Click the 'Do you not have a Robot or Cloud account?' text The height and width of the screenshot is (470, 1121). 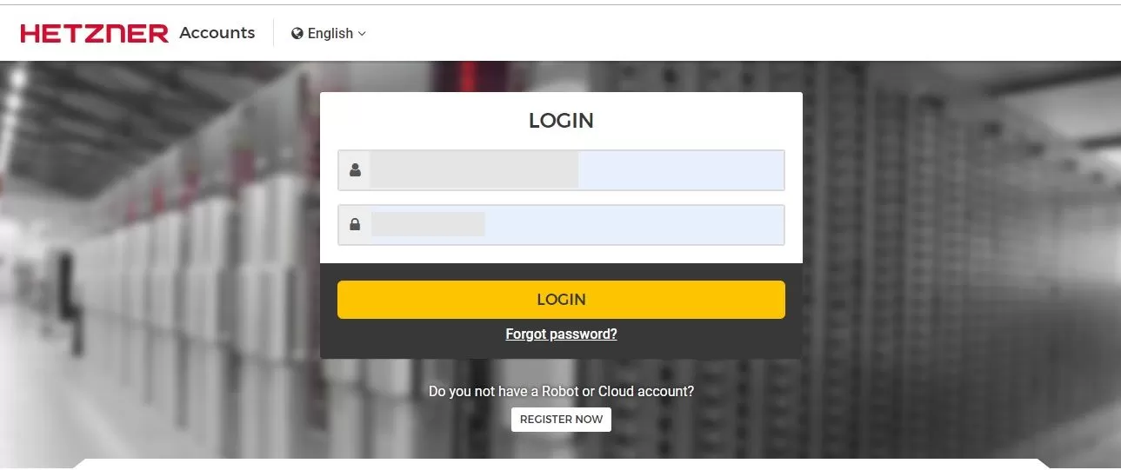(561, 391)
